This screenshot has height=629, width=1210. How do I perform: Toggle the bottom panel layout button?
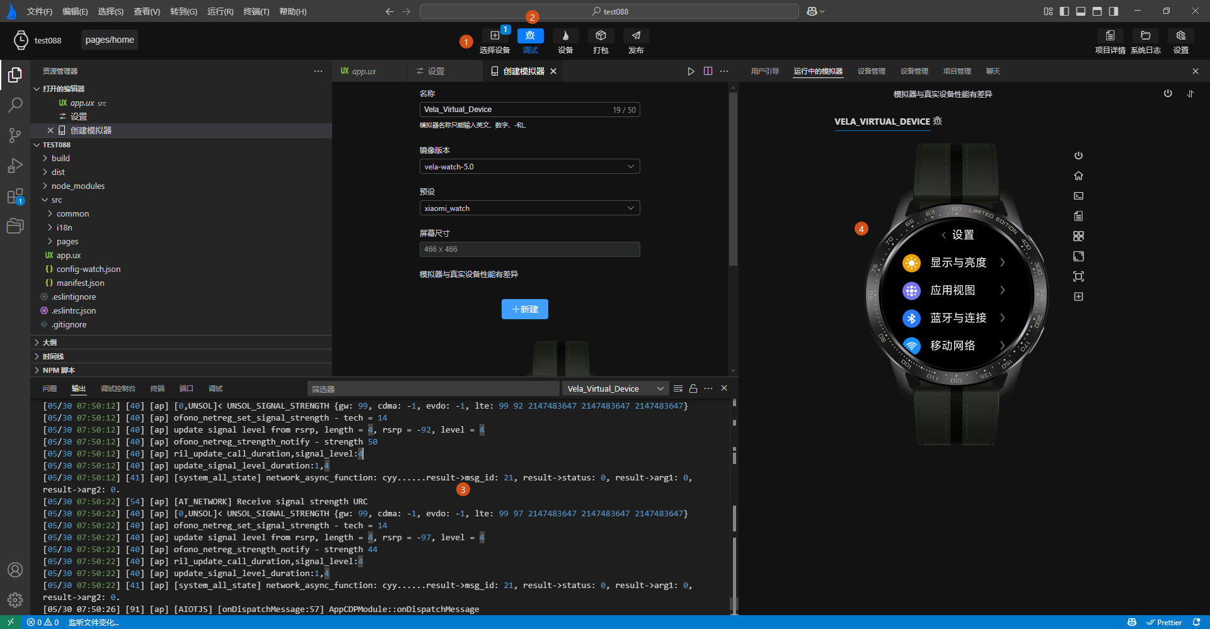click(1081, 11)
